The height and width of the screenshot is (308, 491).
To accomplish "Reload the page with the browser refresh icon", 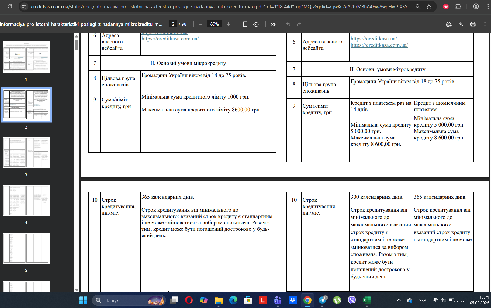I will click(10, 6).
